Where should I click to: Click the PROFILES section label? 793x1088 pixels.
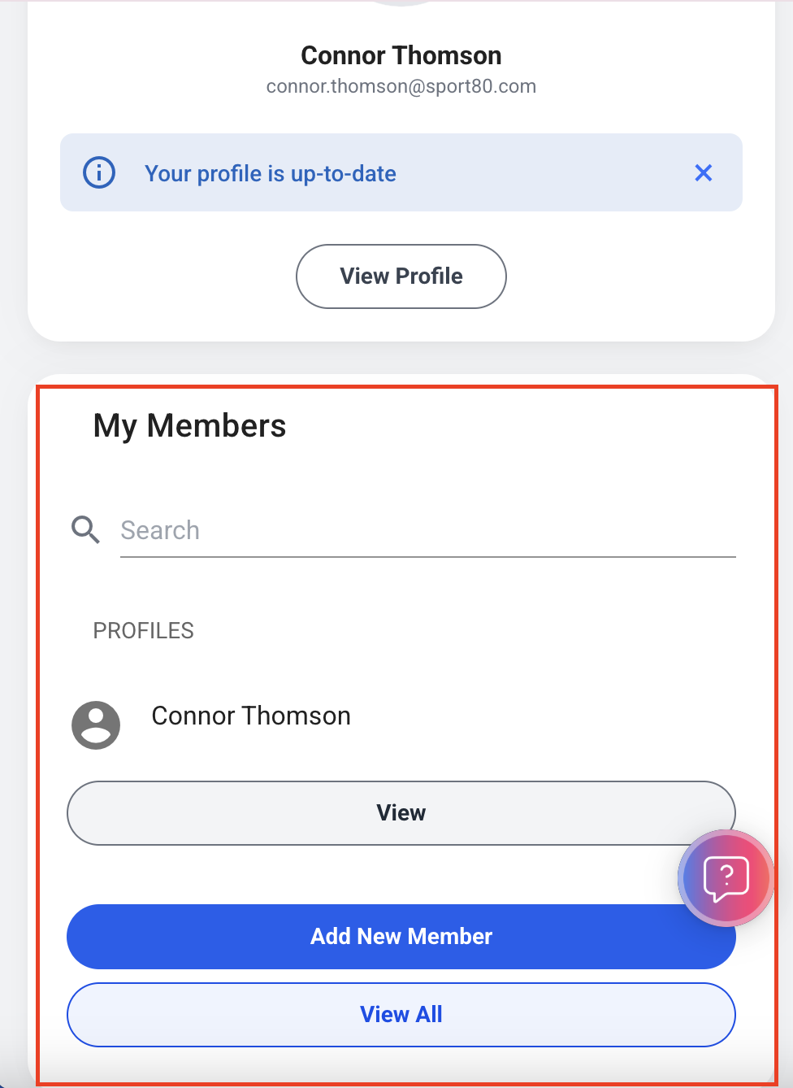point(144,631)
